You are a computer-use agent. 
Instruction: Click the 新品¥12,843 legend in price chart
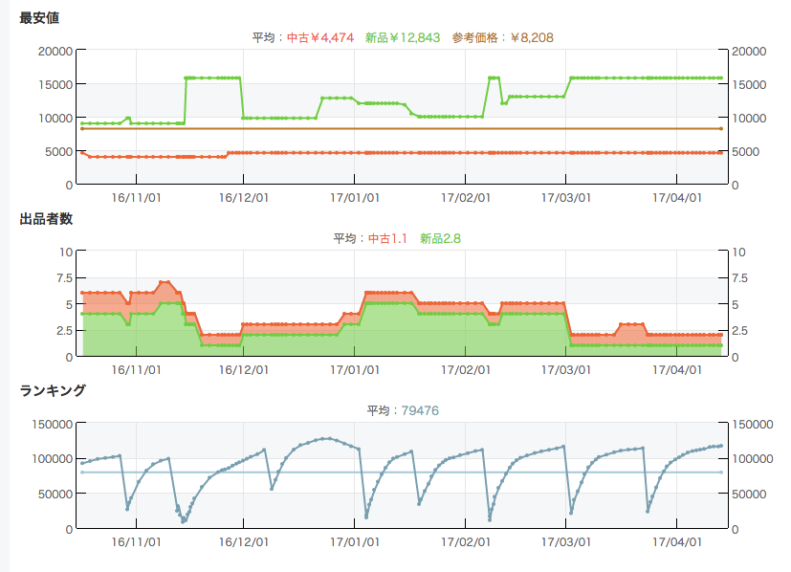point(403,37)
